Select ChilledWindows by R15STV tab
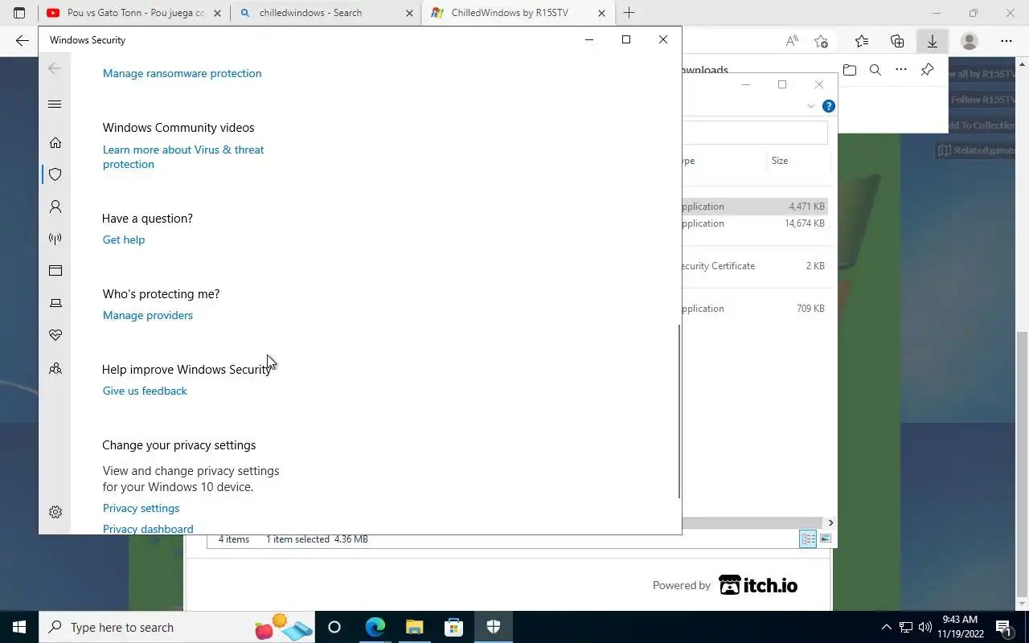Viewport: 1029px width, 643px height. click(x=518, y=13)
